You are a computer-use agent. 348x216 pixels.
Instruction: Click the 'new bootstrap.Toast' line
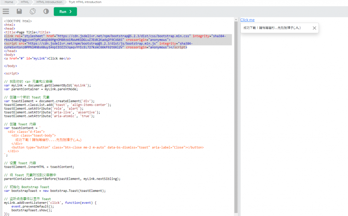(55, 191)
